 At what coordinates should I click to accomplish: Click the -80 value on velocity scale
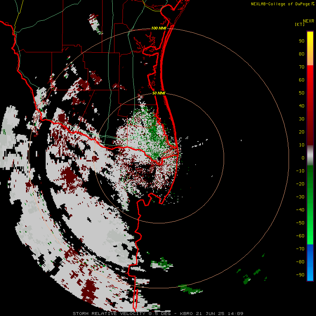(x=300, y=262)
